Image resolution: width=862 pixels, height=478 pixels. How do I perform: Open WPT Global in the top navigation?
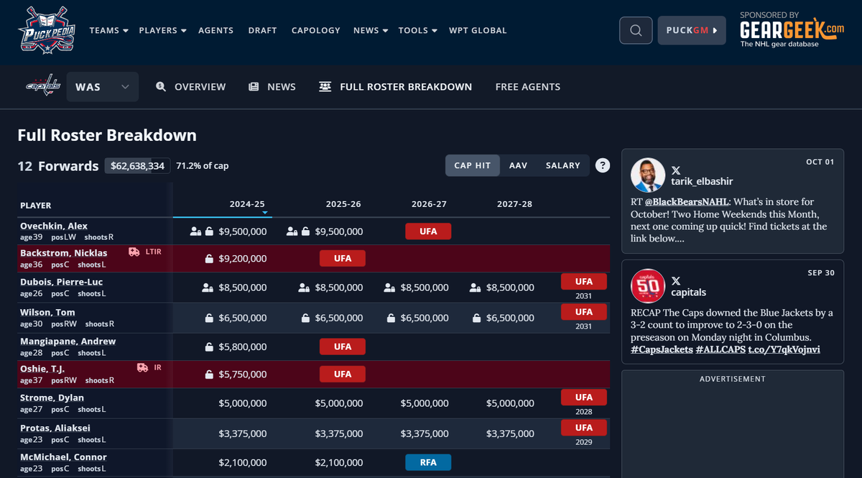click(478, 30)
